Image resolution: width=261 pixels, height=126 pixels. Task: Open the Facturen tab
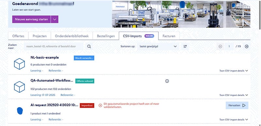(169, 36)
